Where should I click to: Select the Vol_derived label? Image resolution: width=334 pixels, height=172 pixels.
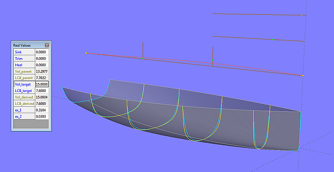tap(24, 97)
